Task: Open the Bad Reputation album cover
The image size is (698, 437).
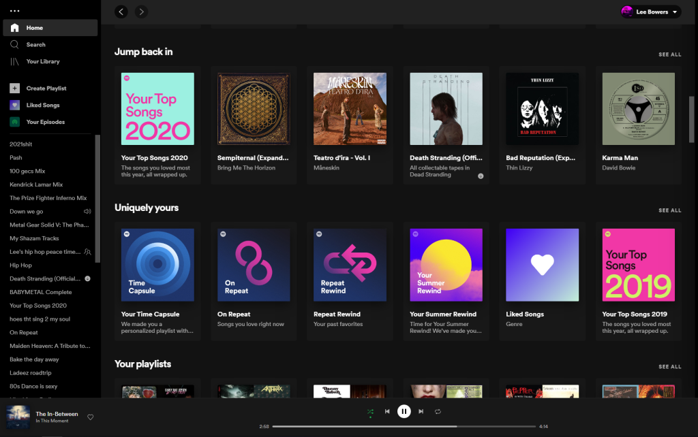Action: point(542,109)
